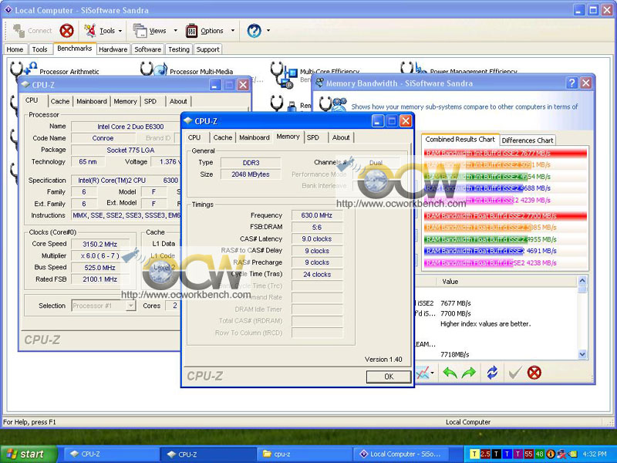Click the red cancel icon in Memory Bandwidth toolbar

pos(534,373)
